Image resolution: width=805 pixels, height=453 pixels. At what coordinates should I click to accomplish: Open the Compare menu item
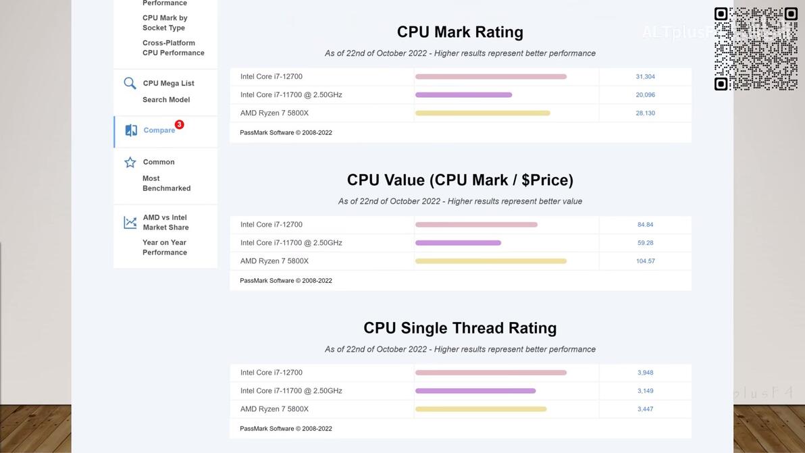coord(159,130)
